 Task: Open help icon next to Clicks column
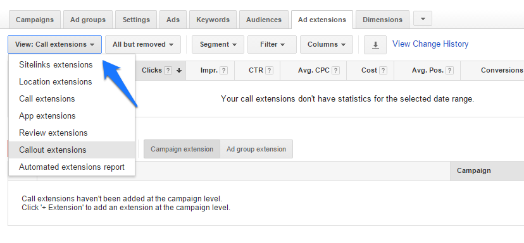click(168, 70)
